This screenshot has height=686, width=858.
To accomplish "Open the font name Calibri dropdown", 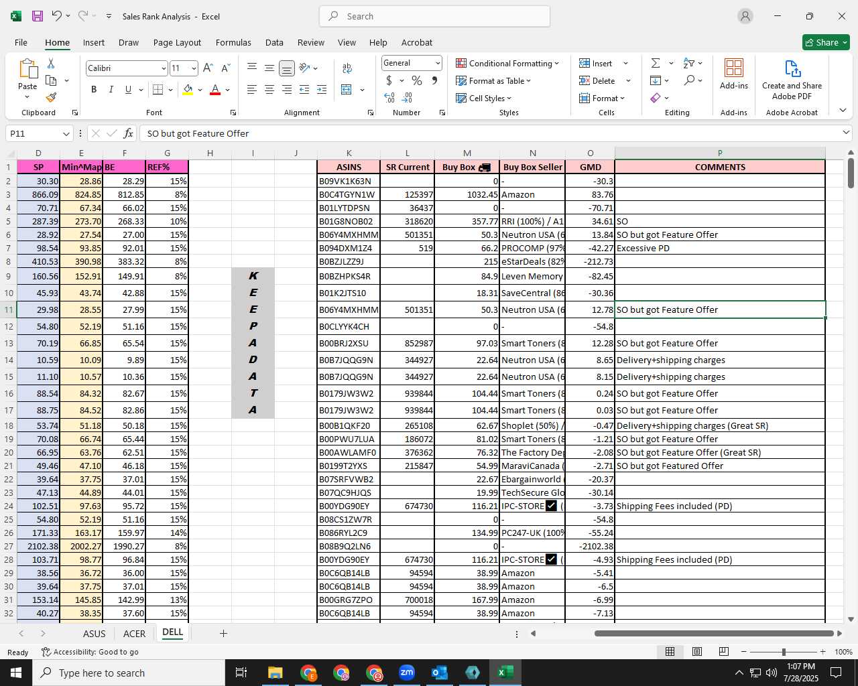I will [x=164, y=68].
